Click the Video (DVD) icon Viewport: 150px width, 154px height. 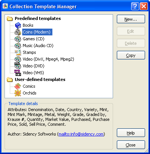[18, 66]
